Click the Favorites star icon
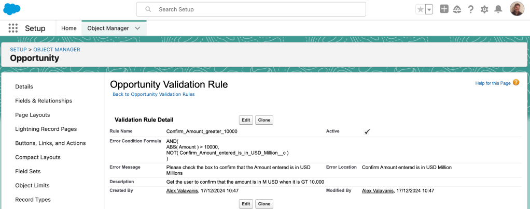This screenshot has height=209, width=530. point(420,9)
